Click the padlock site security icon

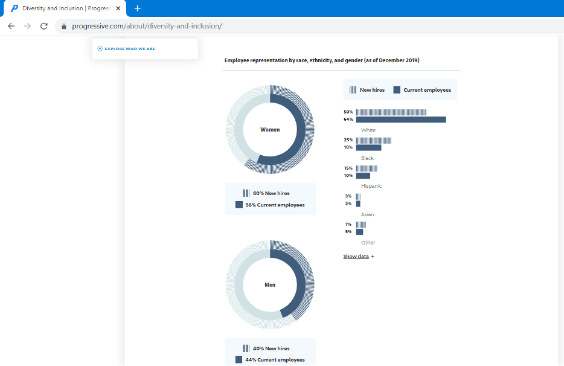tap(64, 26)
